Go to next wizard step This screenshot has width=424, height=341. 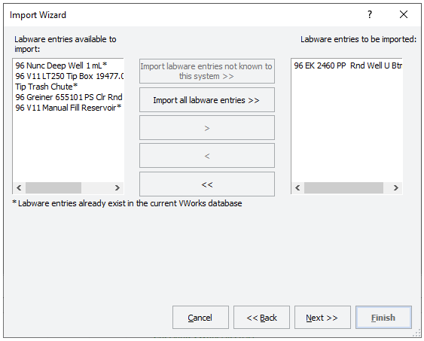(322, 318)
